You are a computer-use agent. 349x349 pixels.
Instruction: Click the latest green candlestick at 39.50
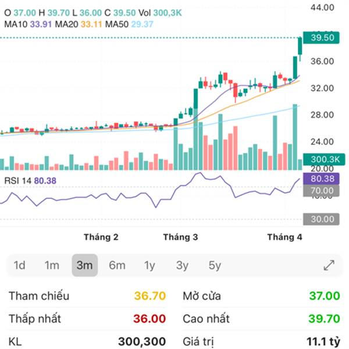coord(300,47)
